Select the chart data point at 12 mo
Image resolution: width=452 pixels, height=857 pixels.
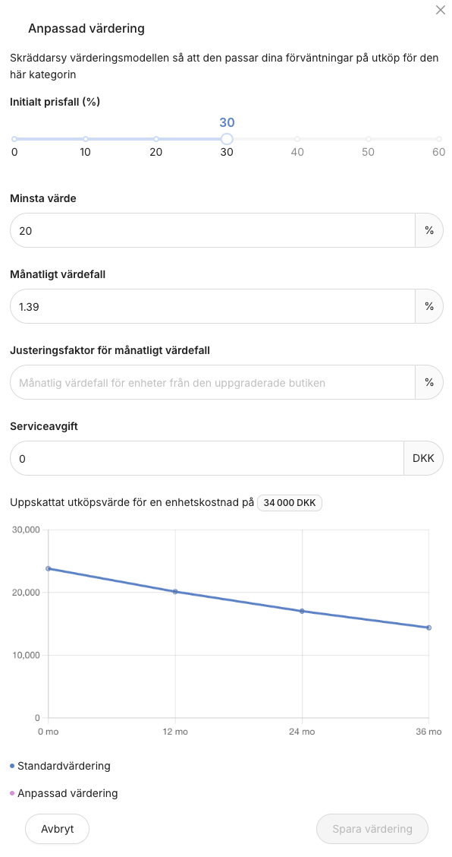(x=175, y=591)
